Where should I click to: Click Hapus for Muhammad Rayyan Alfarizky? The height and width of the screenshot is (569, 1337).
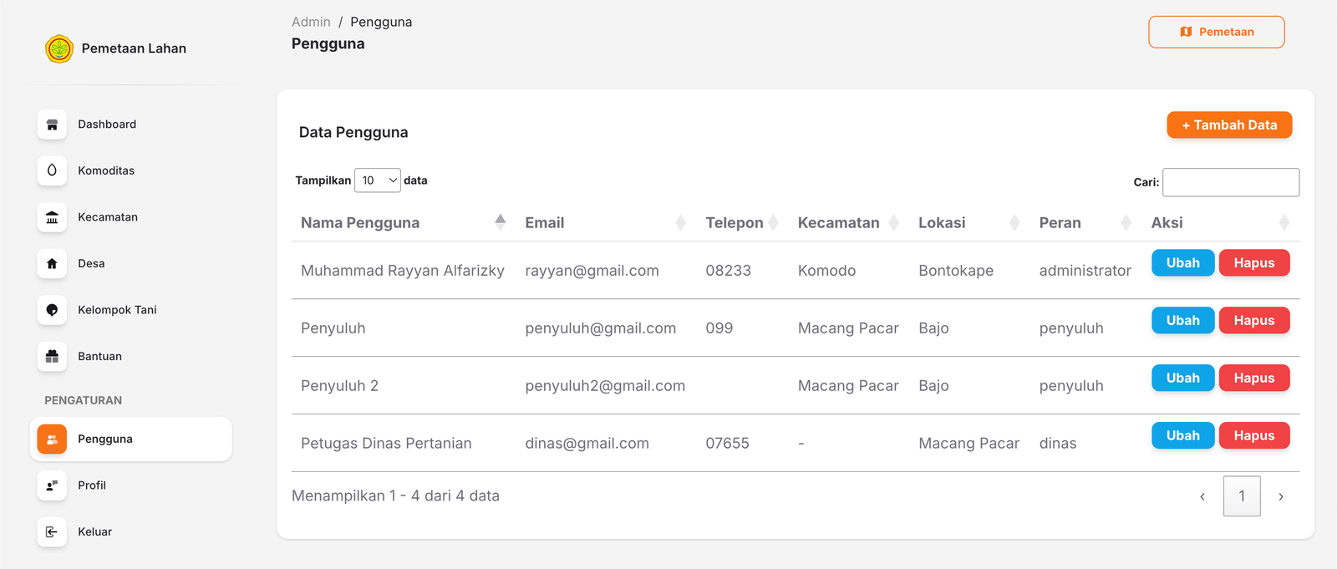click(1254, 262)
